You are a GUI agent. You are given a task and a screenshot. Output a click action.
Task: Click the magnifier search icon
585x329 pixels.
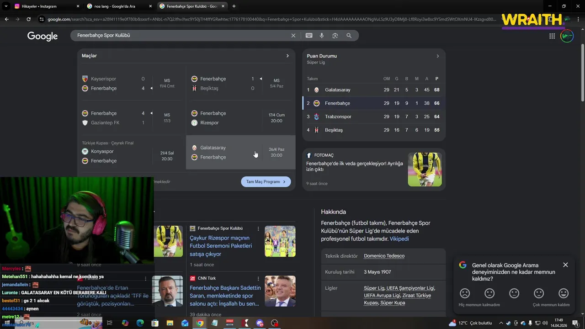click(x=349, y=36)
